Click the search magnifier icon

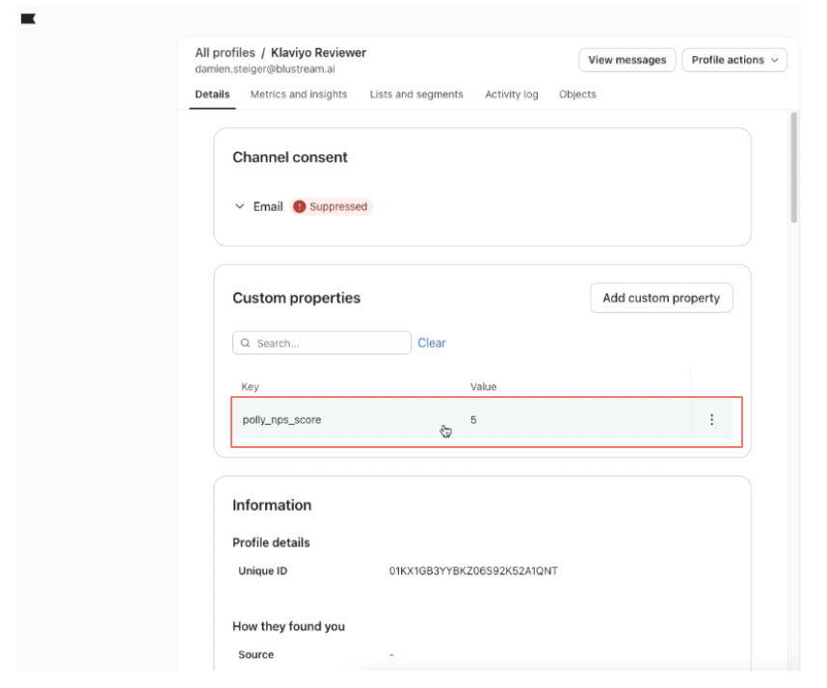[x=245, y=343]
